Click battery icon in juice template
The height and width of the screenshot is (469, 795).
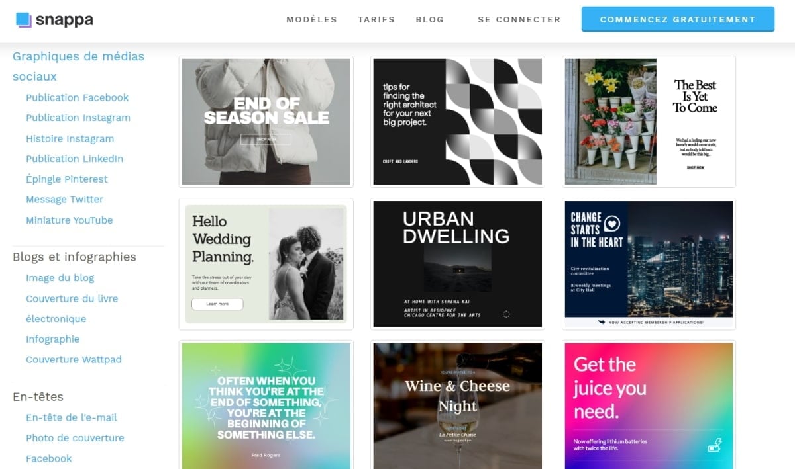pos(715,445)
